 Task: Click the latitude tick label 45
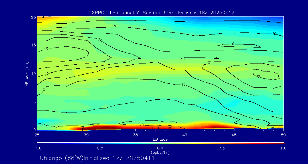coord(234,135)
